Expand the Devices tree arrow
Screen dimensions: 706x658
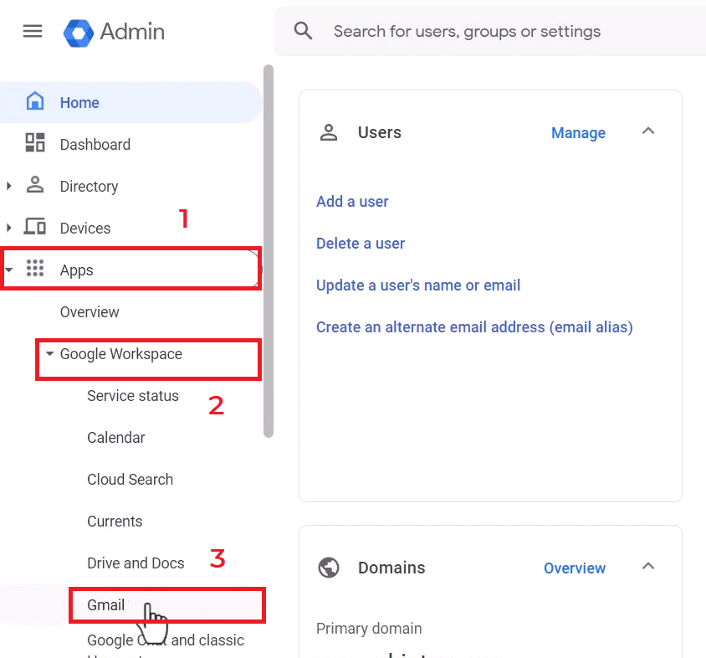point(9,228)
